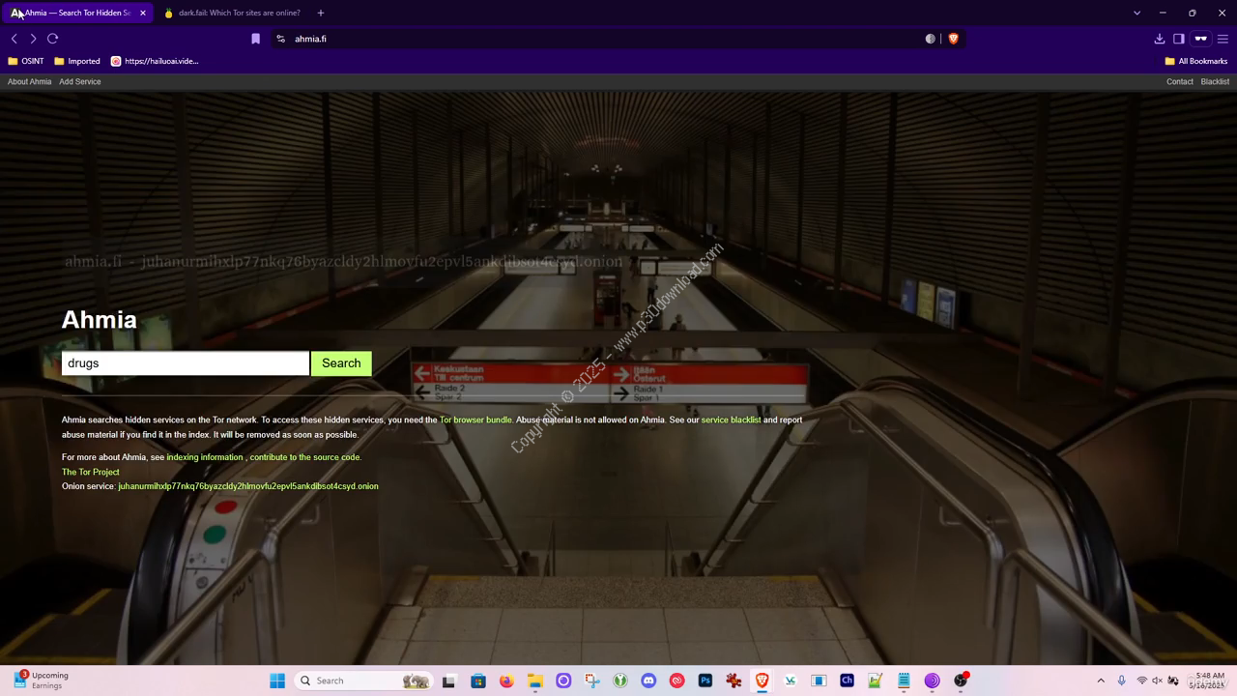Open the hailuoai video bookmark
1237x696 pixels.
155,61
